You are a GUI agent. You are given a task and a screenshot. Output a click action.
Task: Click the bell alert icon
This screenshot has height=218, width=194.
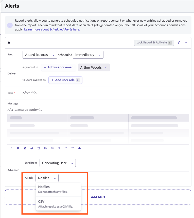coord(9,43)
